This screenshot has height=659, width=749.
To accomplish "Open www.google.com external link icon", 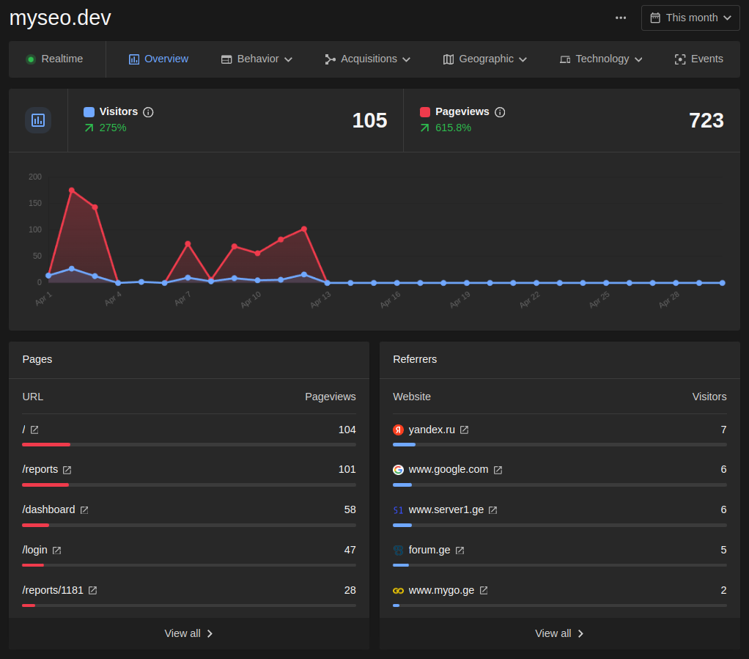I will click(498, 470).
